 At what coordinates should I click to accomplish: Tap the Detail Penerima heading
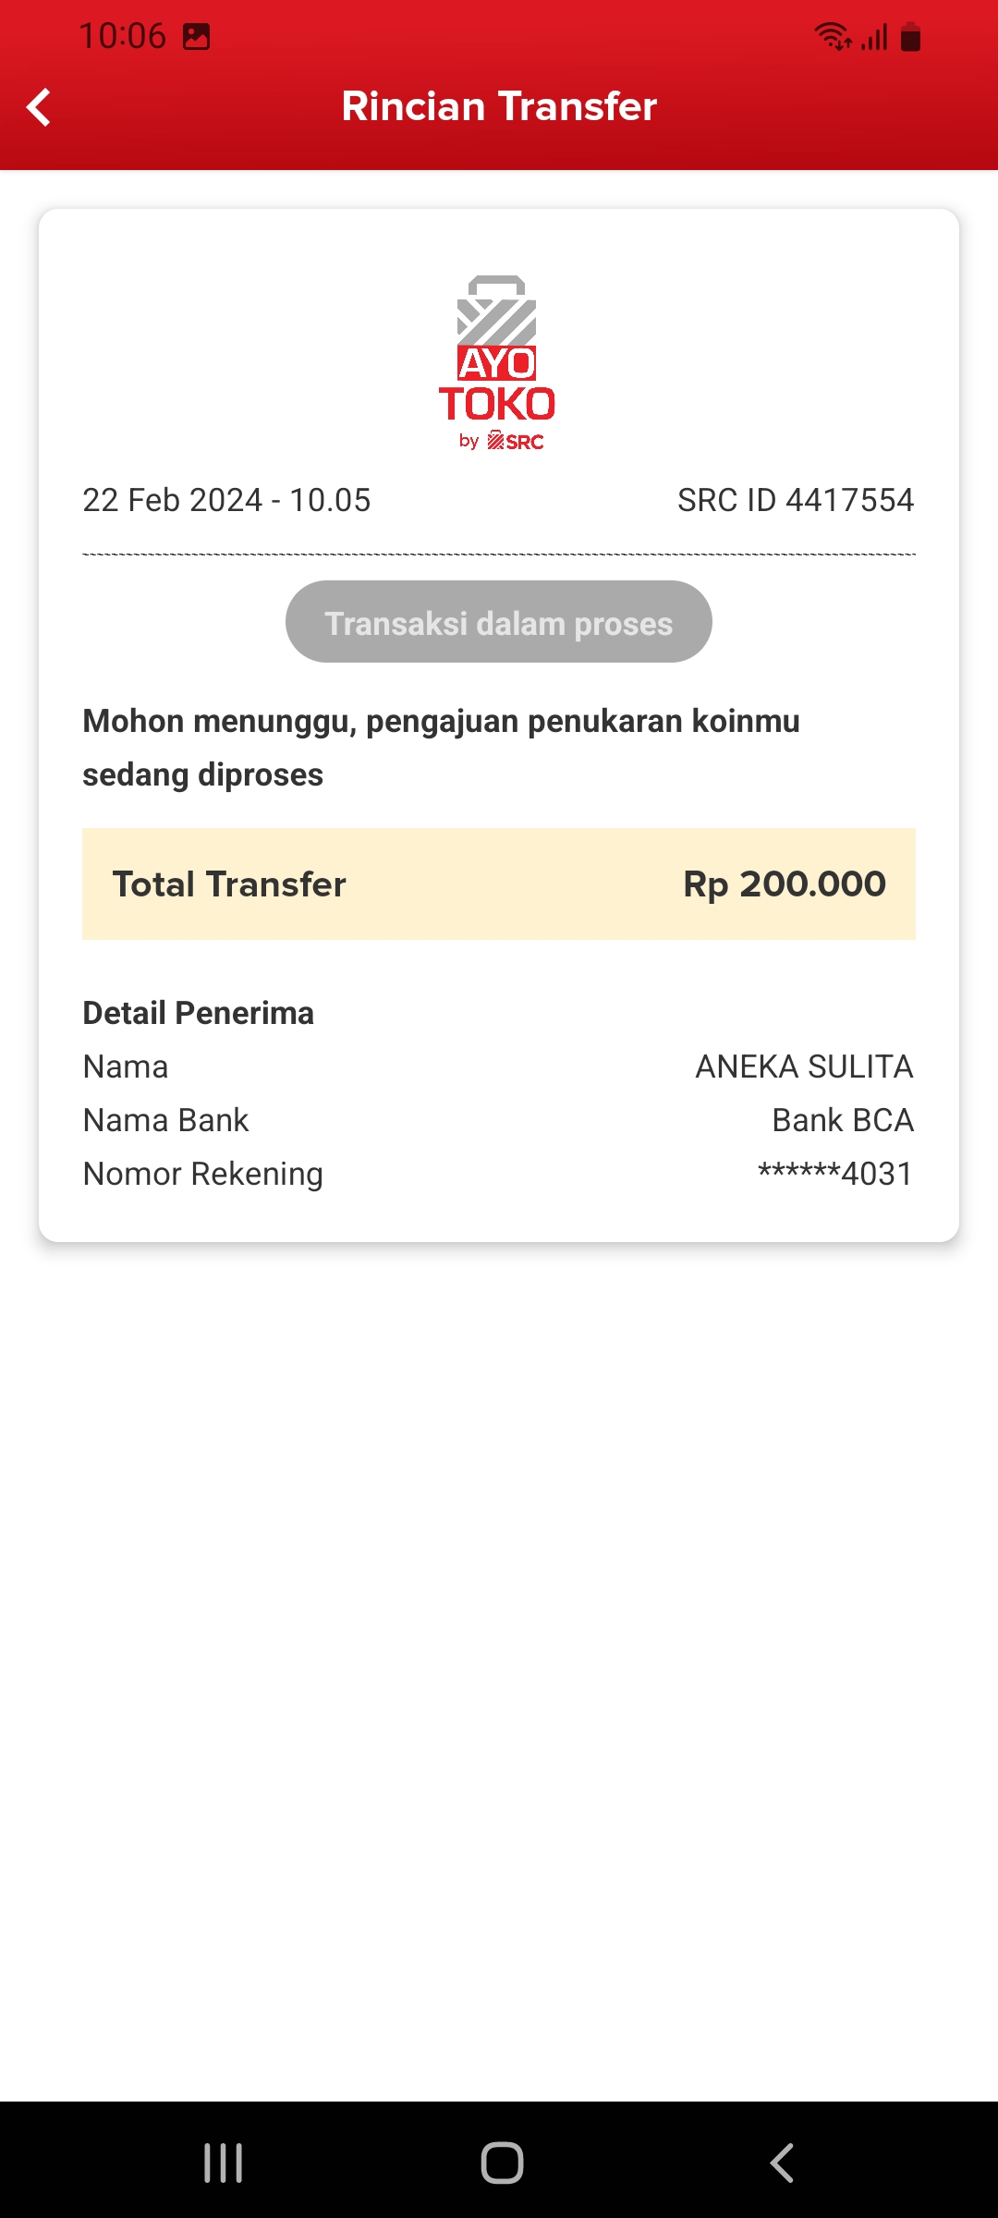point(199,1013)
